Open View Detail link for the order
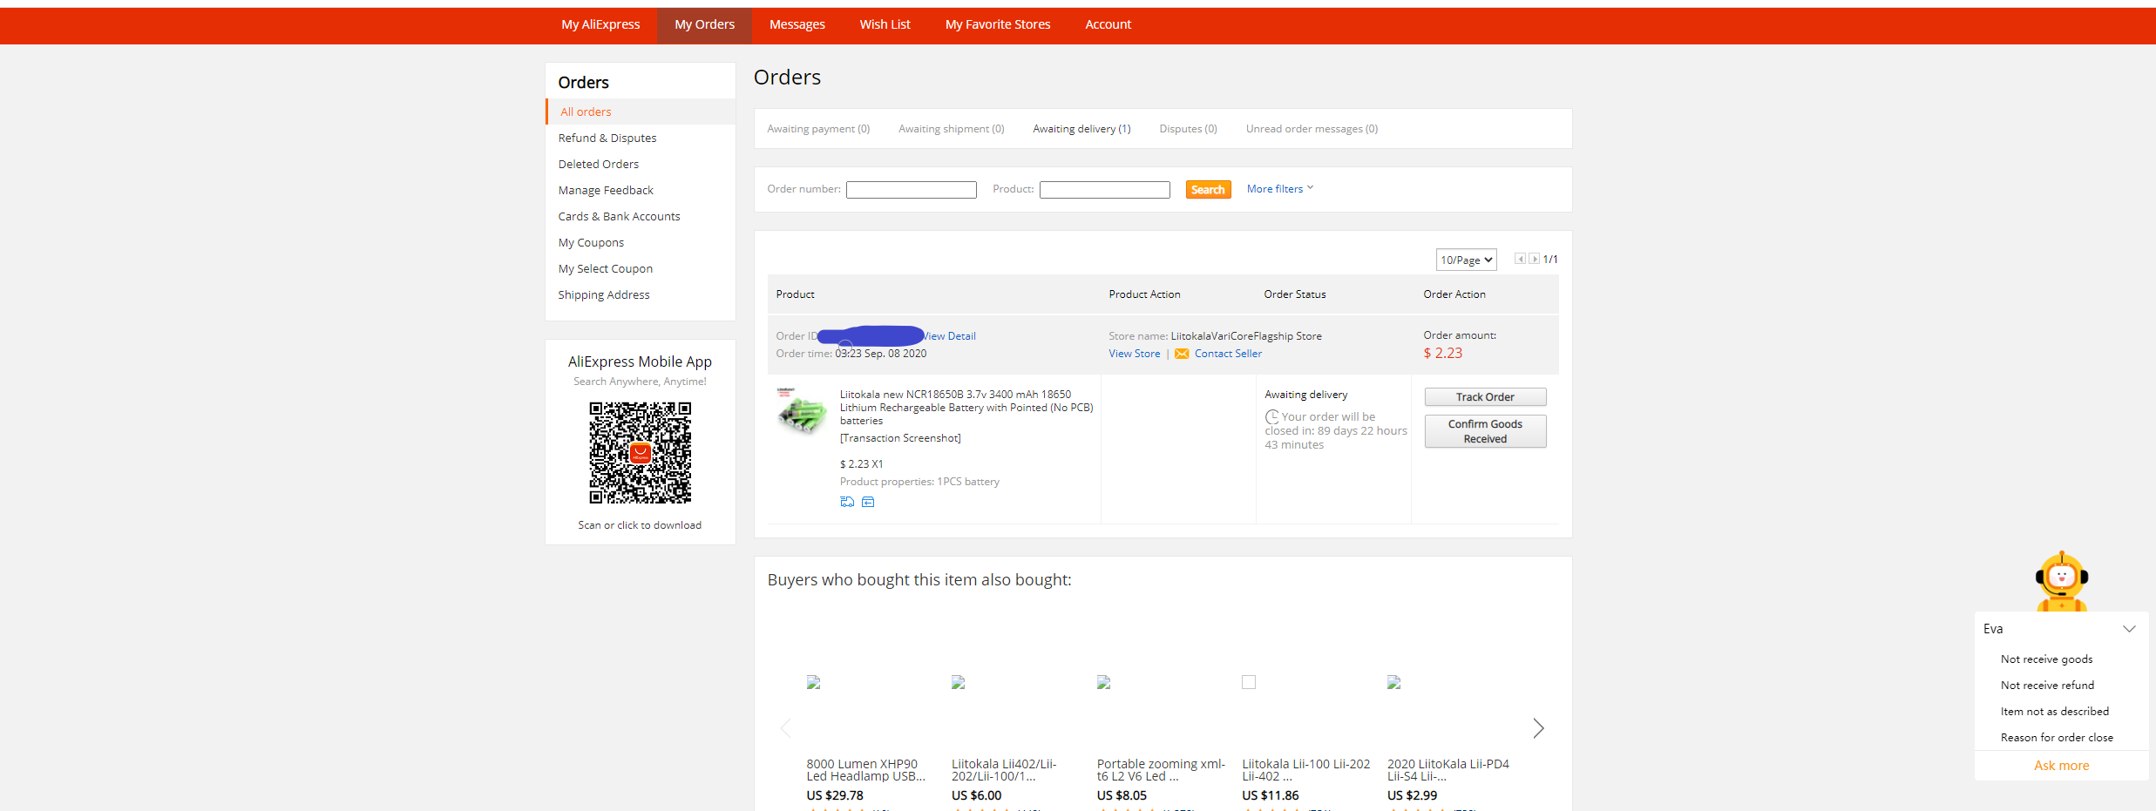2156x811 pixels. coord(950,336)
